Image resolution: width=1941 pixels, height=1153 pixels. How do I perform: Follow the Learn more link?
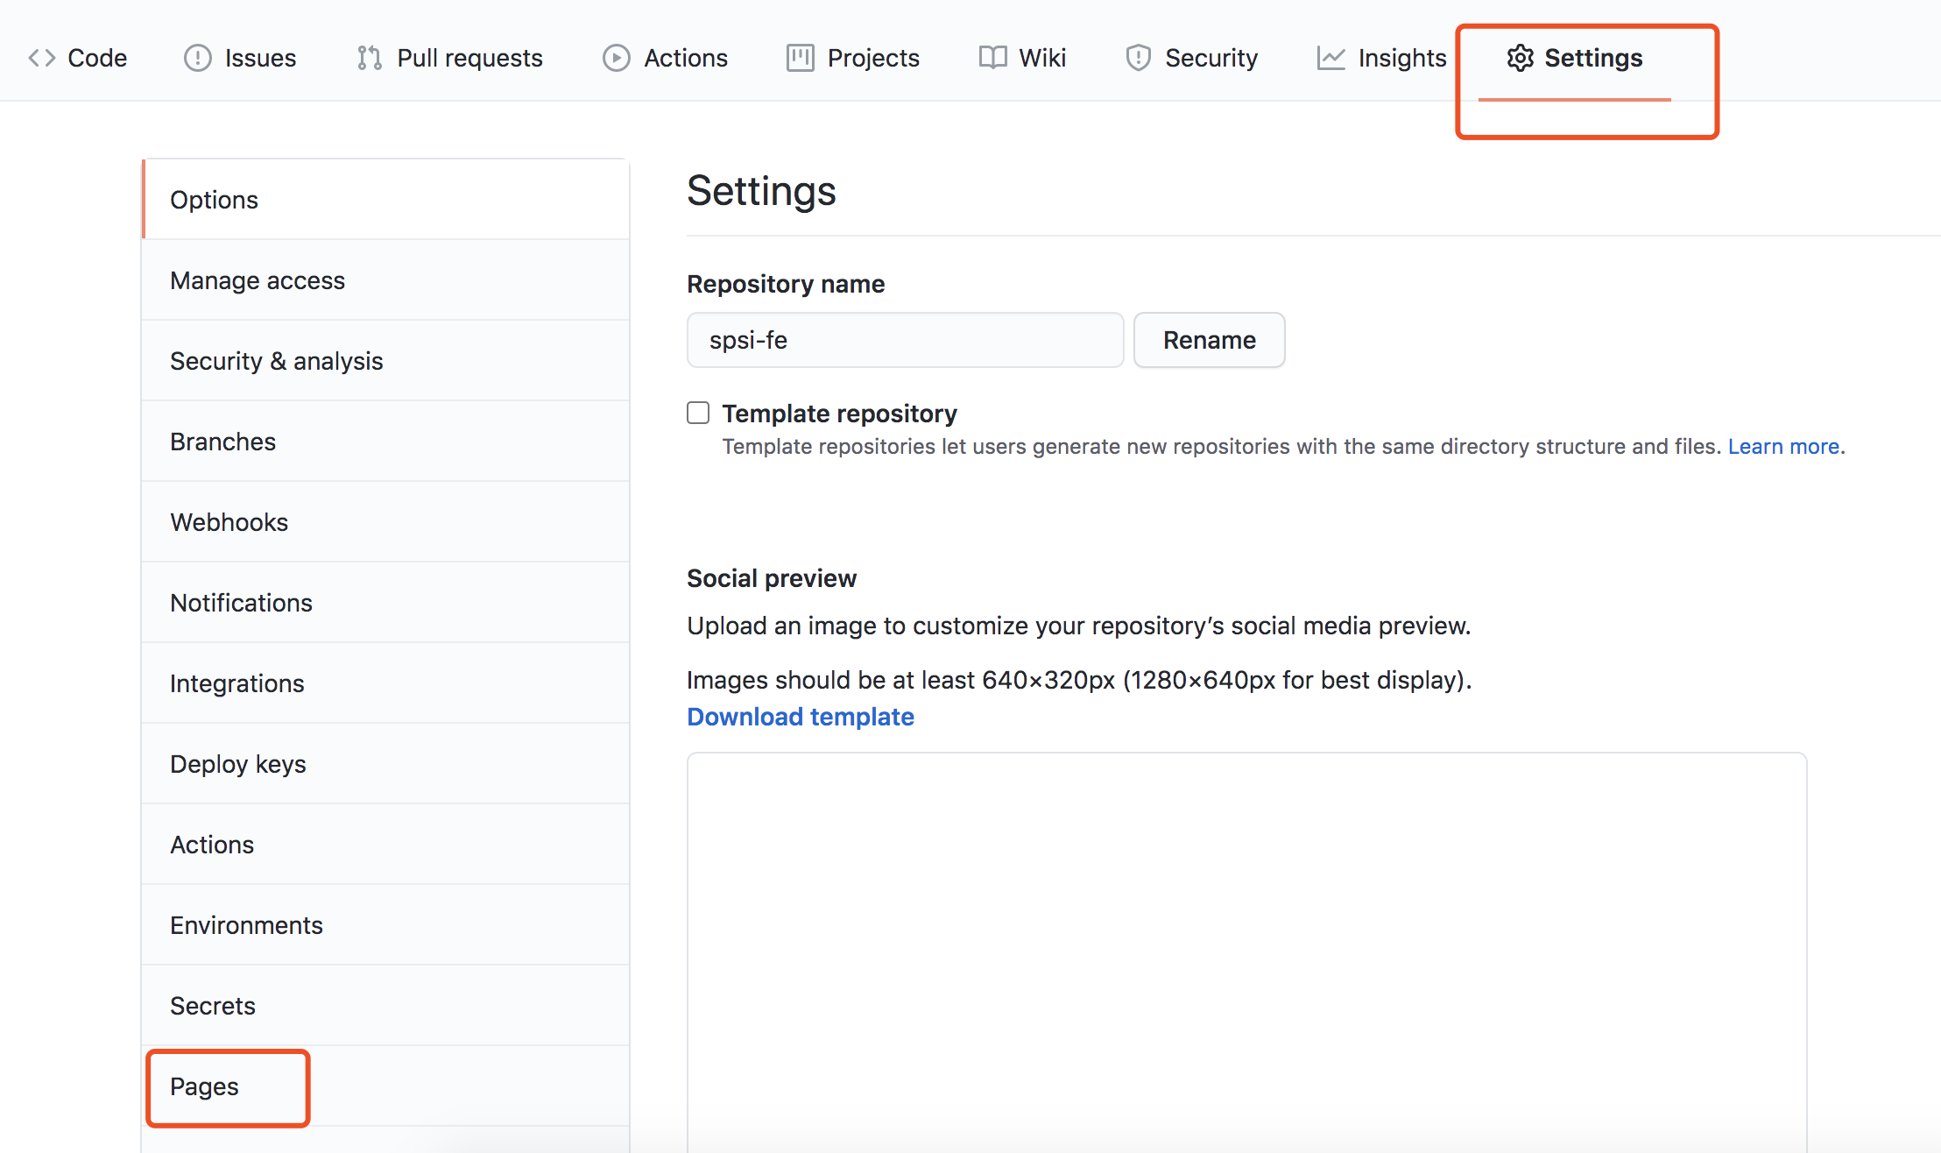pos(1783,446)
